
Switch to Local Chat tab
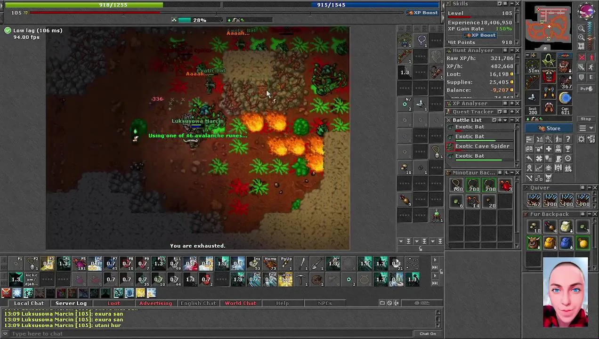click(29, 303)
